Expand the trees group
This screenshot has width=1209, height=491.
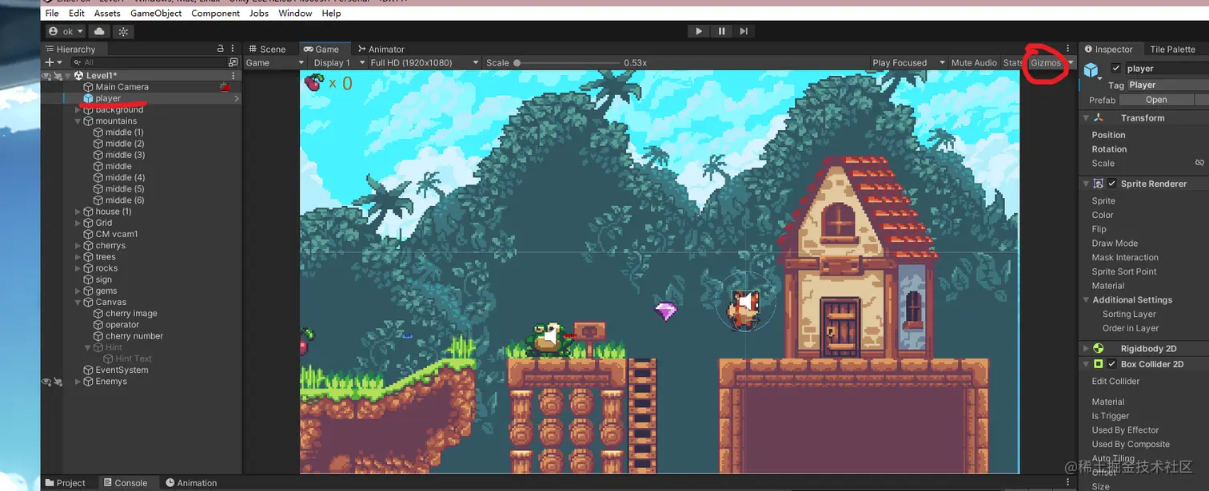(x=78, y=257)
